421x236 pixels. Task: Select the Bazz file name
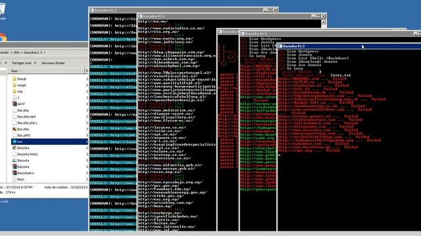coord(20,179)
